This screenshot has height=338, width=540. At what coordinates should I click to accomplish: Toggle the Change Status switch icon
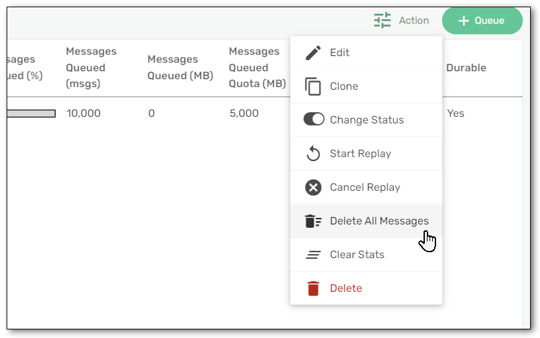pos(314,119)
